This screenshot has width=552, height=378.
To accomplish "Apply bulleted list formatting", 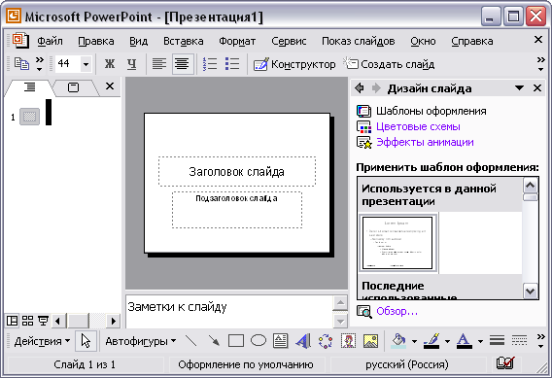I will tap(232, 64).
